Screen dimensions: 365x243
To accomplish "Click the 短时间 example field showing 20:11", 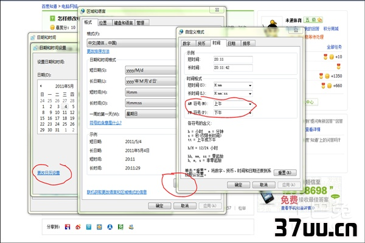I will [x=233, y=60].
